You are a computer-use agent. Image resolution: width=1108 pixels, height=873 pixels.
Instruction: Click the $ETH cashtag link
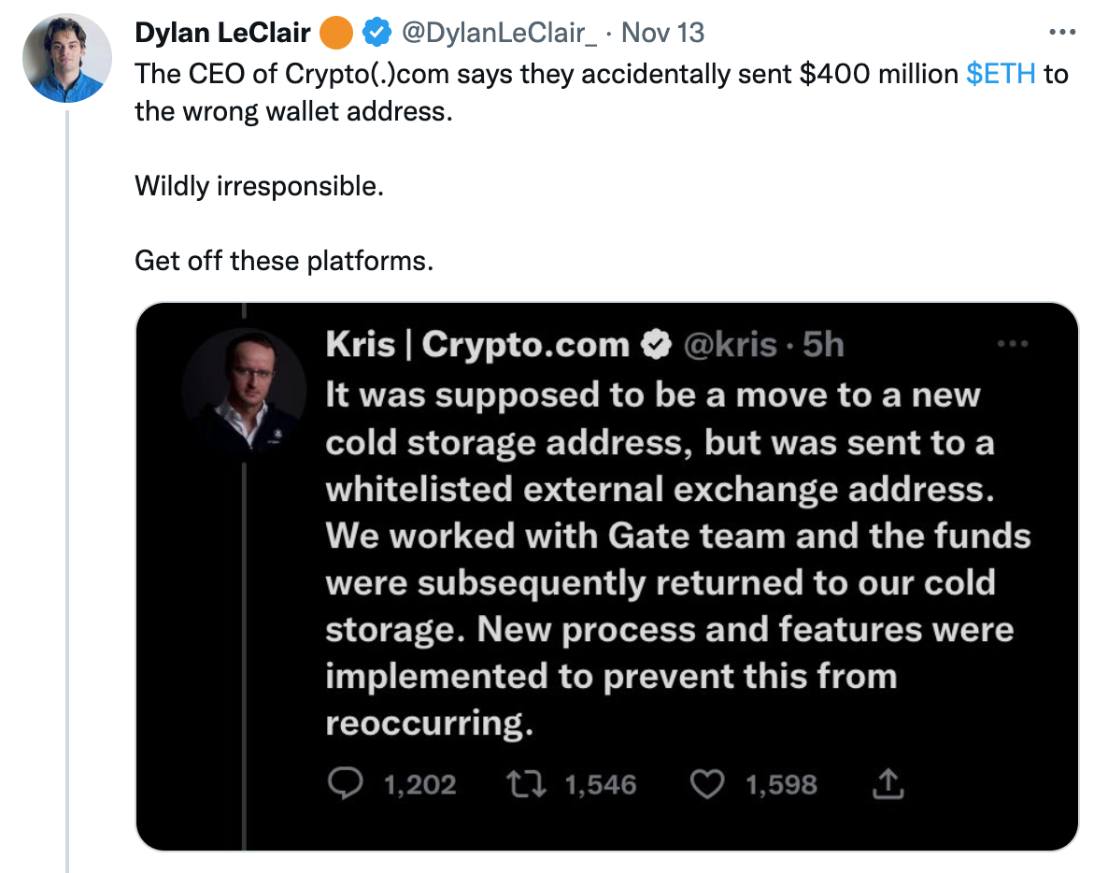(x=1001, y=74)
